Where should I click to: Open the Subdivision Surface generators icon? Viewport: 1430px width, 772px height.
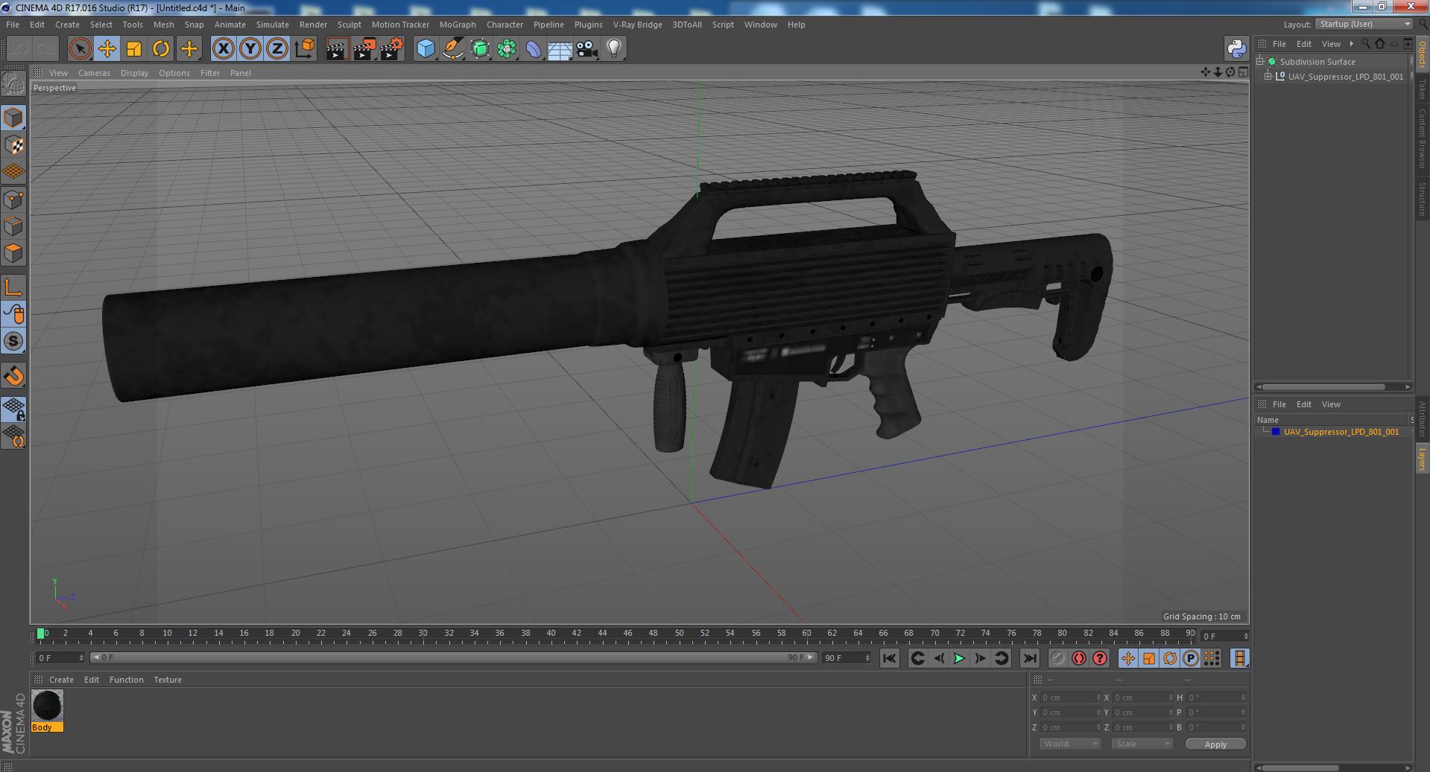point(480,49)
